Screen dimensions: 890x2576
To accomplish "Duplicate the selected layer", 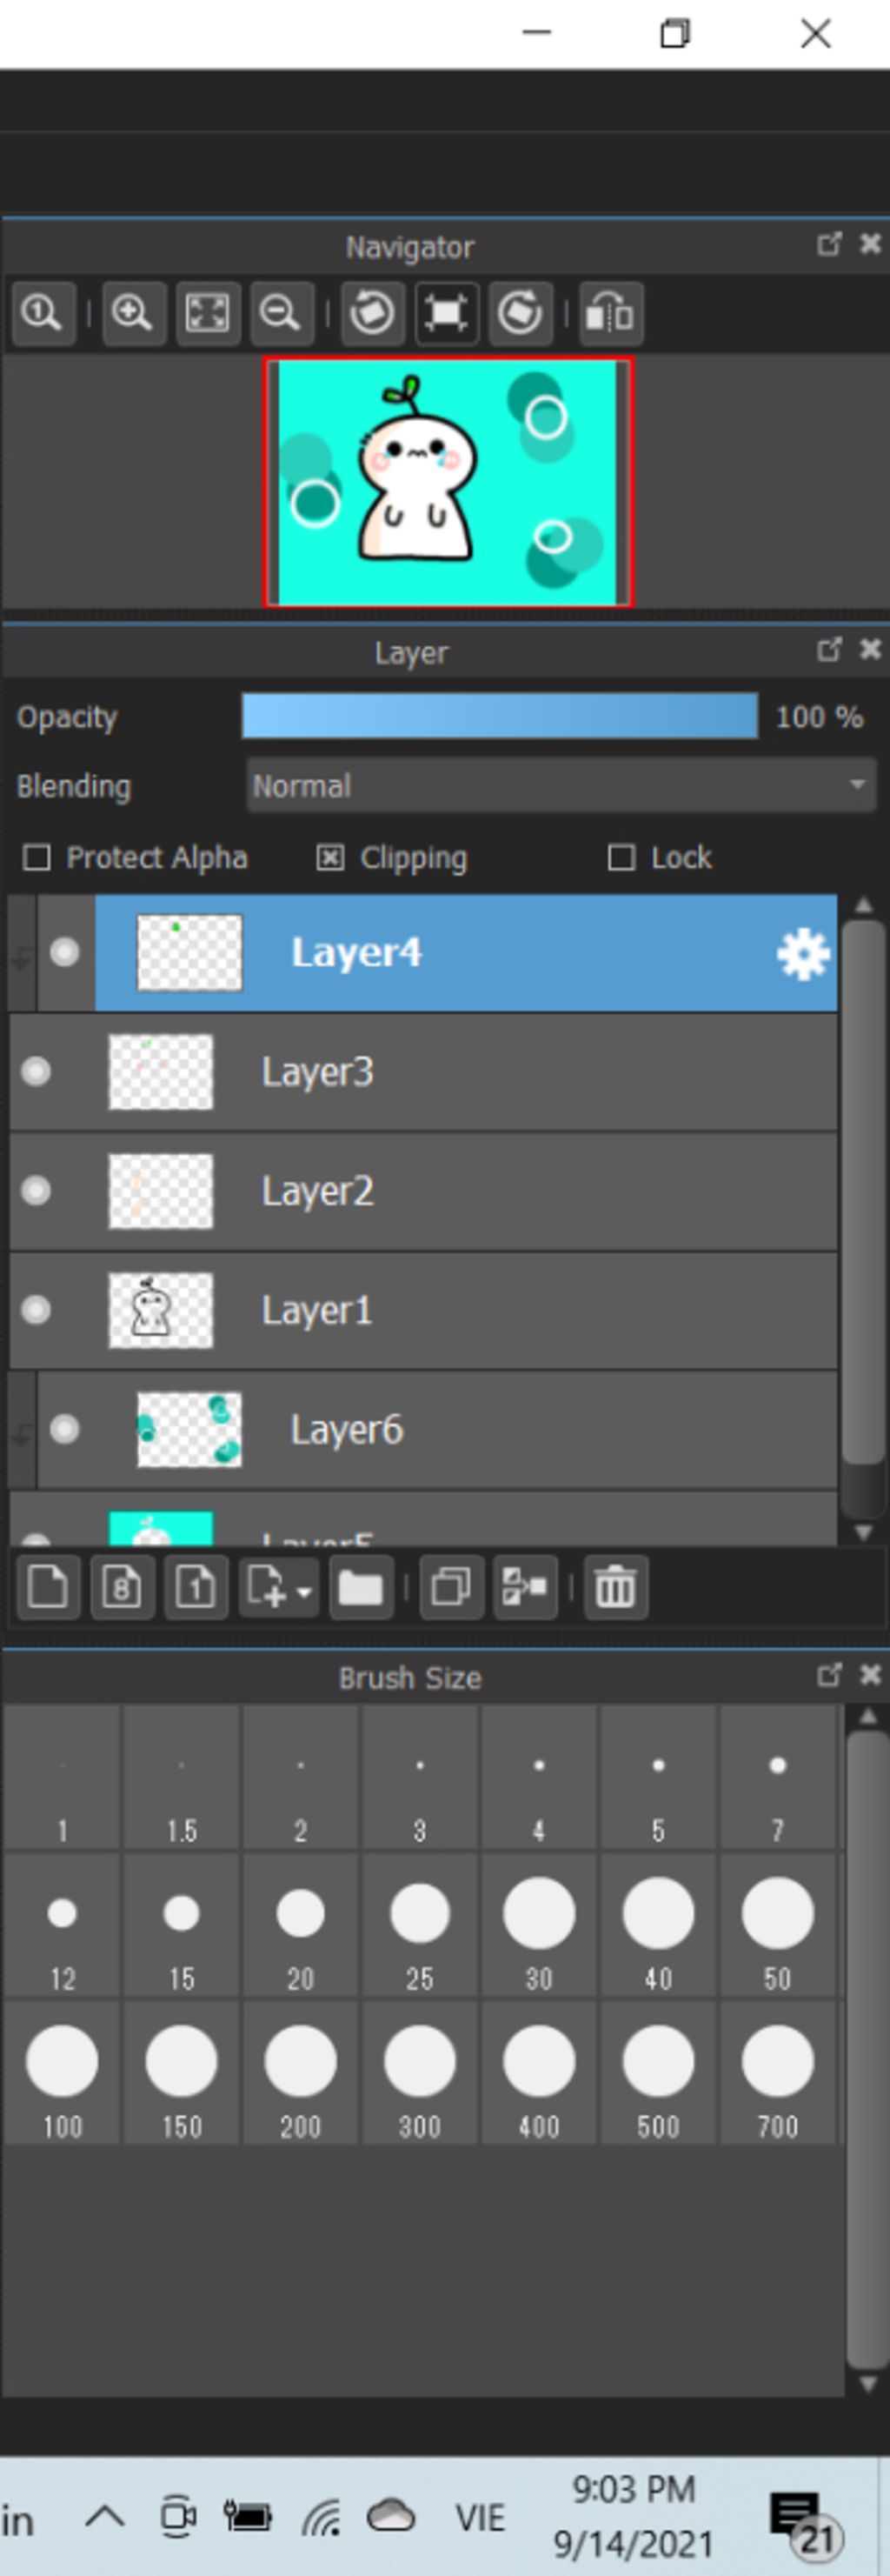I will (450, 1586).
